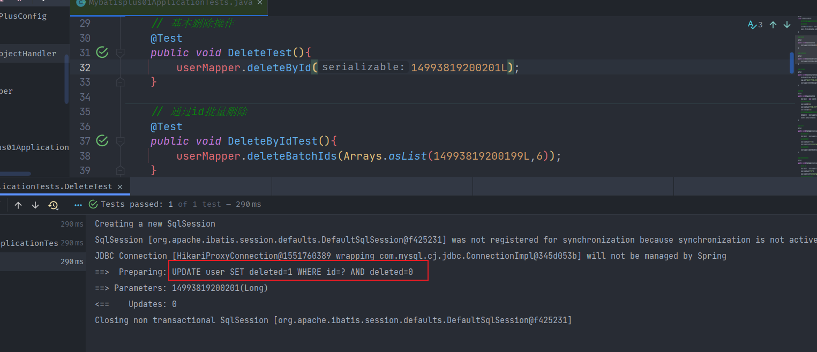Click the typo inspection indicator showing 3
Viewport: 817px width, 352px height.
(755, 25)
